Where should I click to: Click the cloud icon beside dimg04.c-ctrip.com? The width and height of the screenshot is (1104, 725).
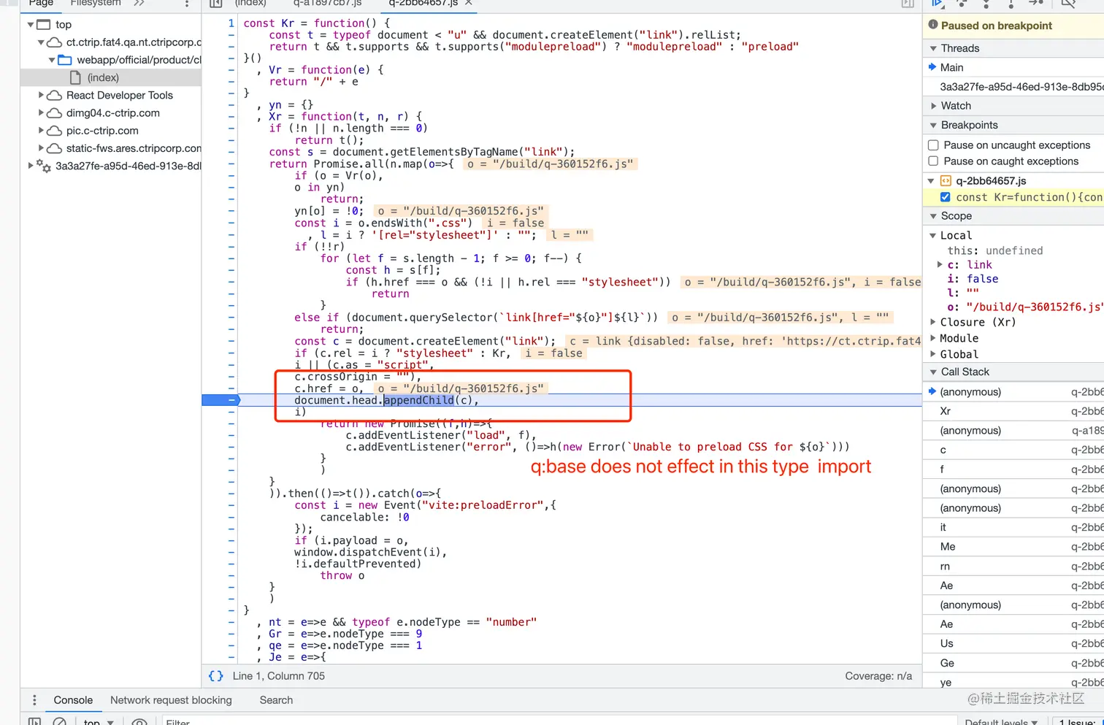[54, 113]
